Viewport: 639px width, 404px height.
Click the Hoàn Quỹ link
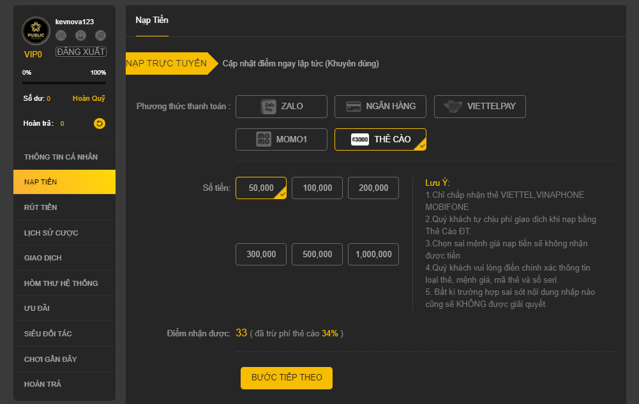pyautogui.click(x=89, y=98)
